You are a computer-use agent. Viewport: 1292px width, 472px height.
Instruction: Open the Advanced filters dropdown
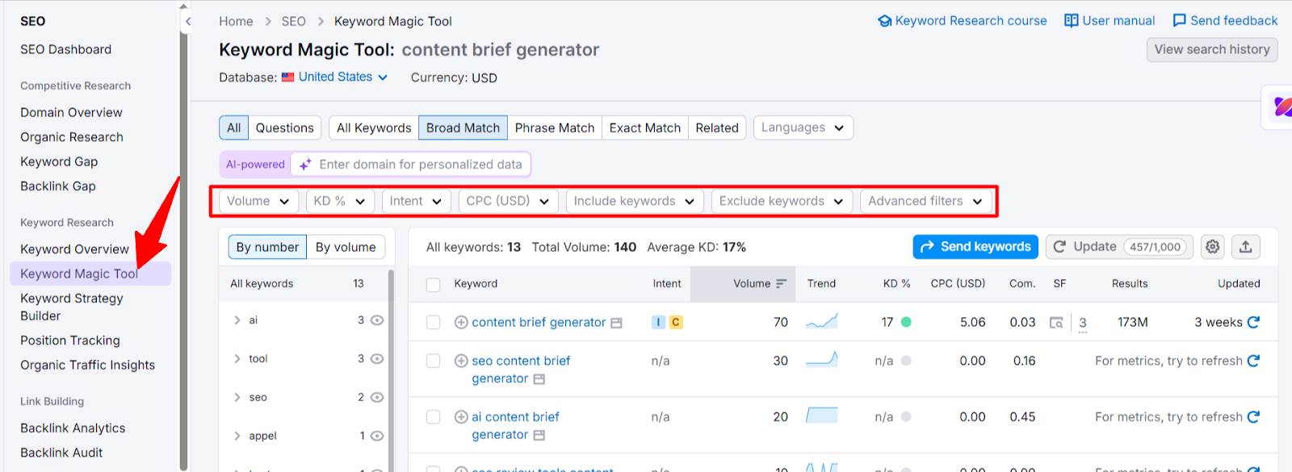pos(925,201)
